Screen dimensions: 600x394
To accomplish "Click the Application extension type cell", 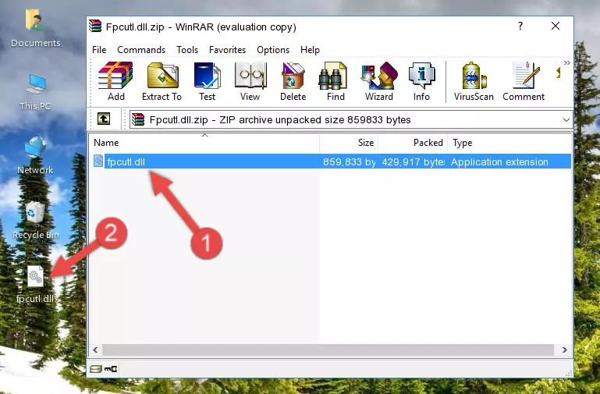I will click(x=499, y=162).
